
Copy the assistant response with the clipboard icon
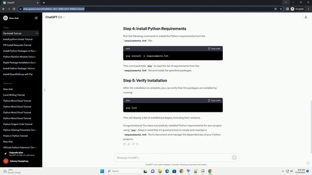tap(125, 144)
